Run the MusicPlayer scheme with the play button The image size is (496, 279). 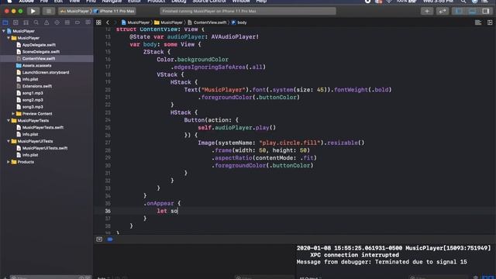(33, 11)
